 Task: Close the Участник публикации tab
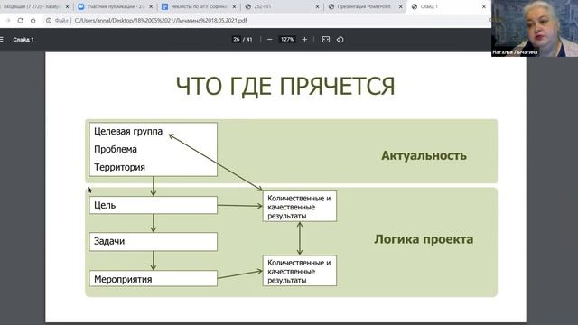pyautogui.click(x=151, y=6)
